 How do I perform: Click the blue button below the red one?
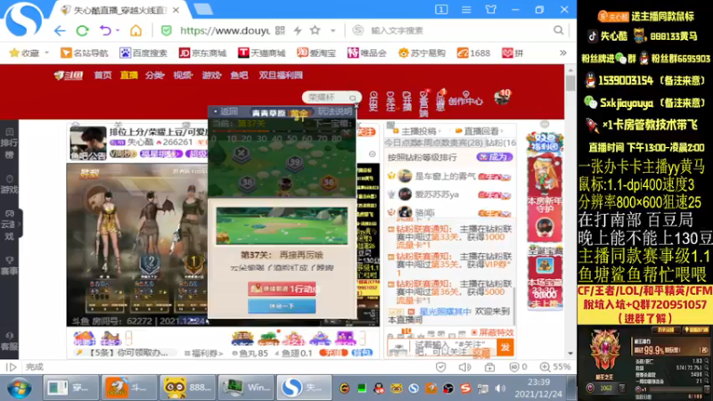[x=282, y=306]
